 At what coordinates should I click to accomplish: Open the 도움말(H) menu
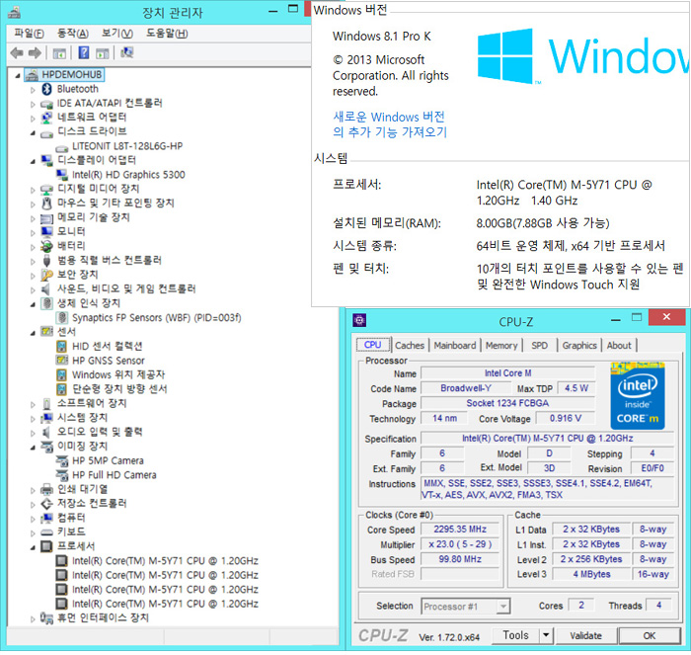[x=167, y=33]
